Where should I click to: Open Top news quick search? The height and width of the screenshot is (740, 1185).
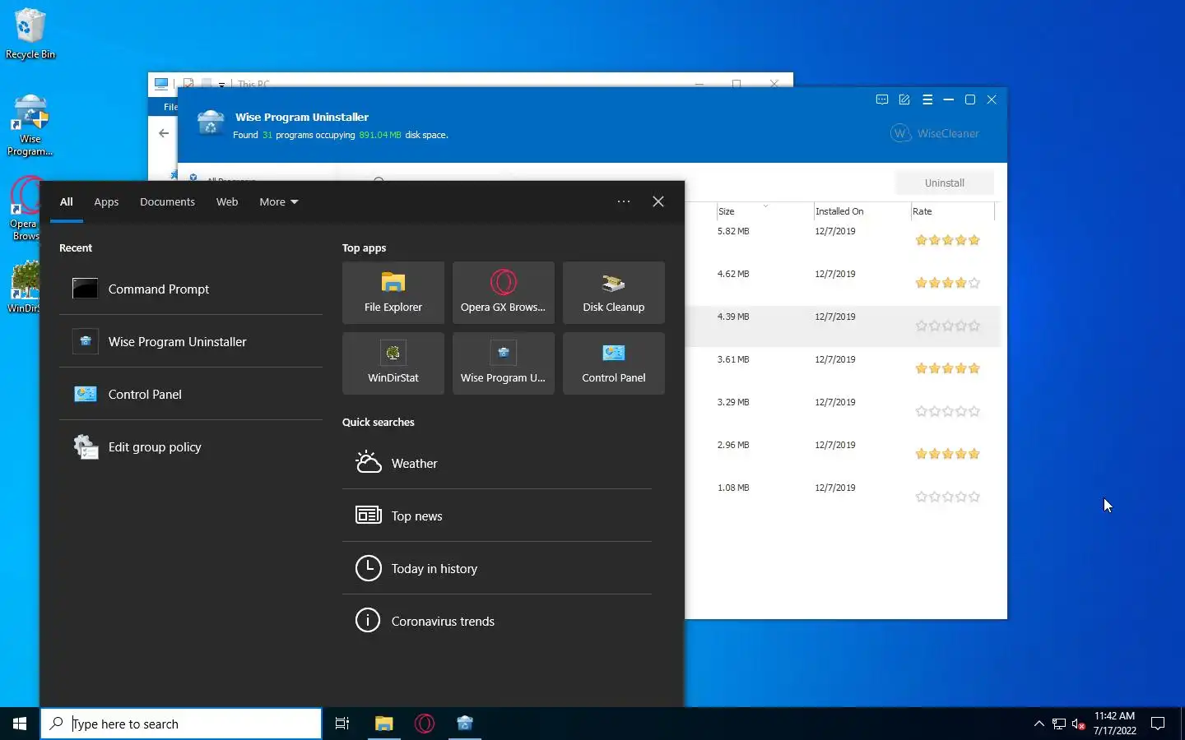[x=497, y=516]
